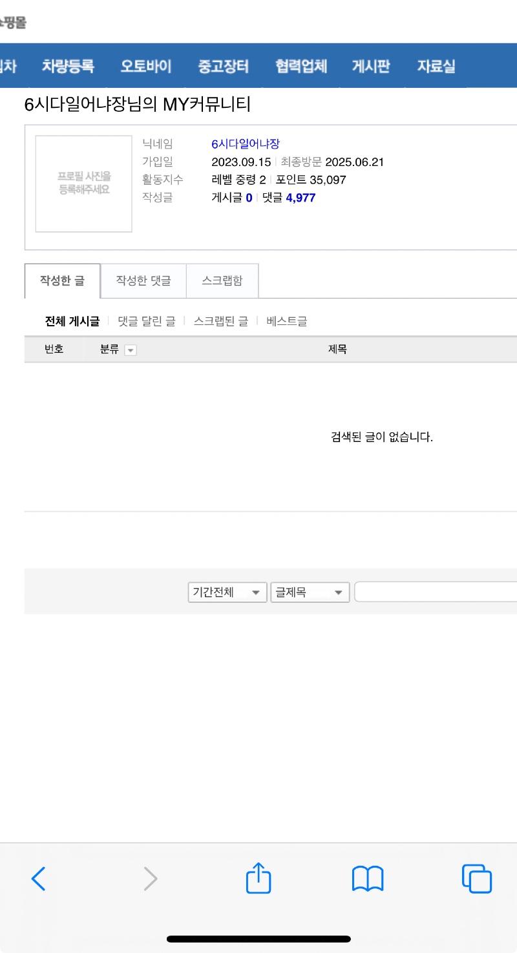This screenshot has width=517, height=953.
Task: Tap the Safari back arrow
Action: pyautogui.click(x=39, y=879)
